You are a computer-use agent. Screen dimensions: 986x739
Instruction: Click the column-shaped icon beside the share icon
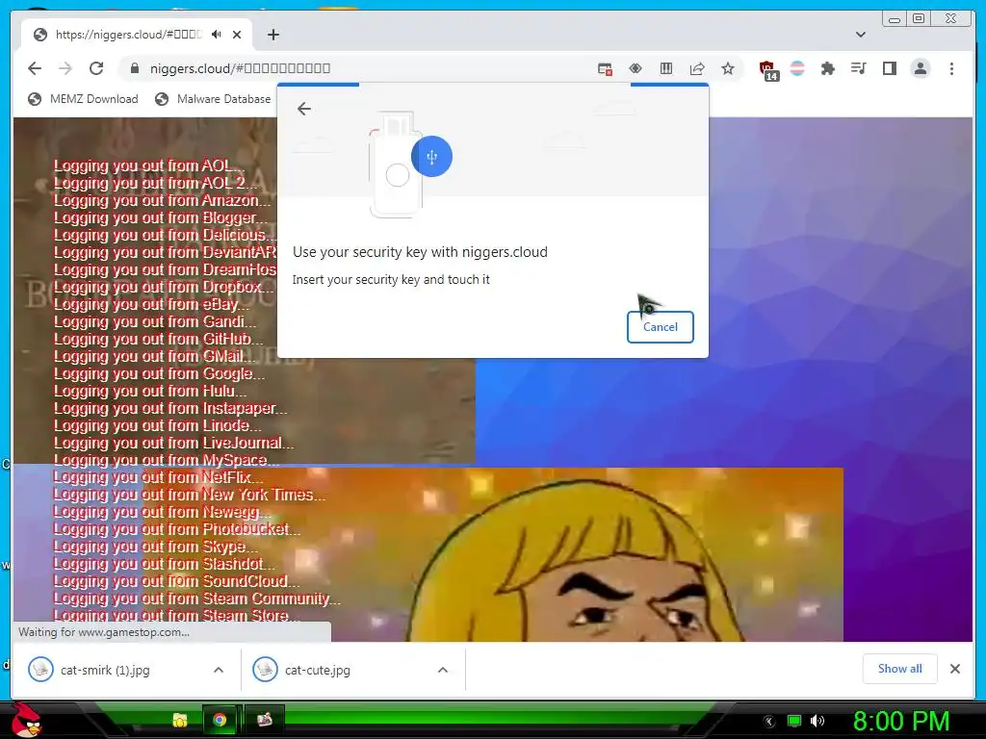coord(666,68)
